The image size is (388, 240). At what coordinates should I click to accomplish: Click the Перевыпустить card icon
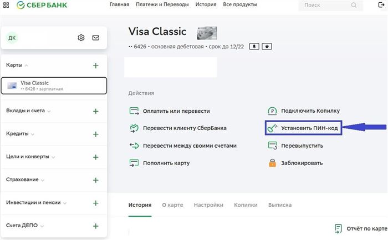pyautogui.click(x=273, y=146)
